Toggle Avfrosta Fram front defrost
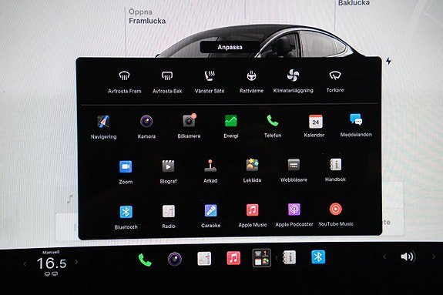Viewport: 443px width, 295px height. 125,82
